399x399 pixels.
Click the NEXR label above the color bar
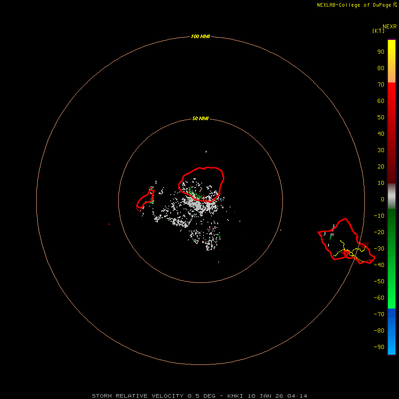(390, 26)
